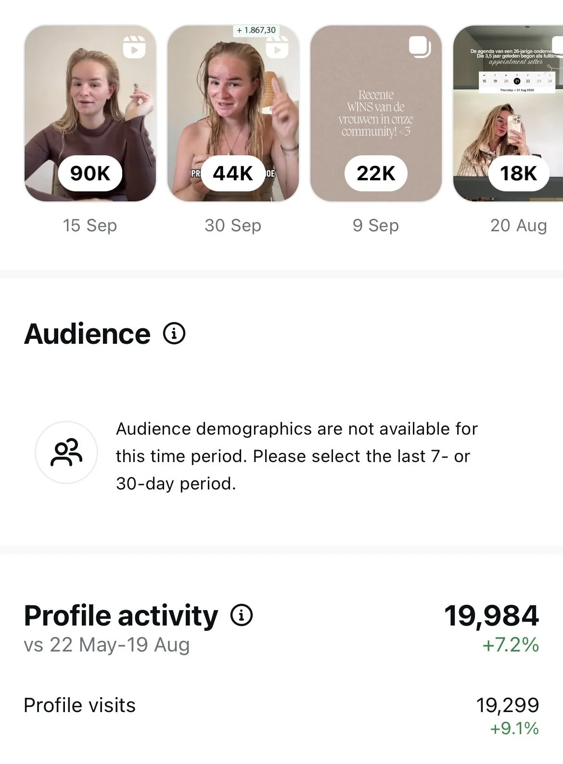Tap the reel icon on the 30 Sep post

click(277, 47)
